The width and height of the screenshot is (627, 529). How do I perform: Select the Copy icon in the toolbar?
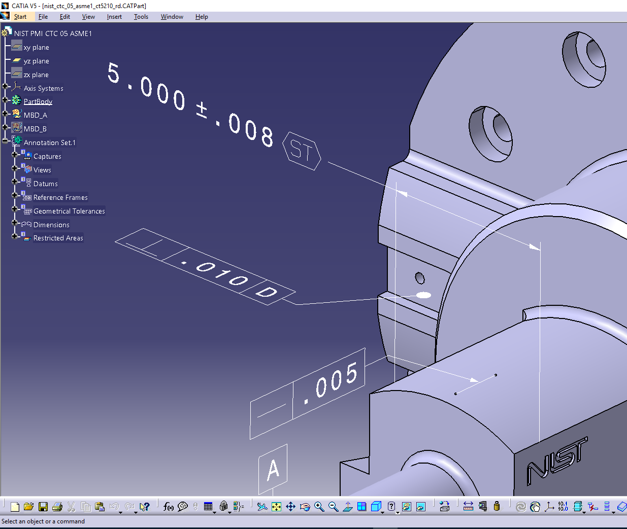[86, 506]
